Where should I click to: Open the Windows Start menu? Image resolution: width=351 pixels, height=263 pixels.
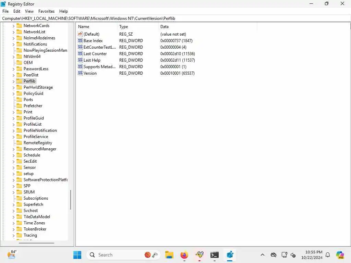(77, 255)
